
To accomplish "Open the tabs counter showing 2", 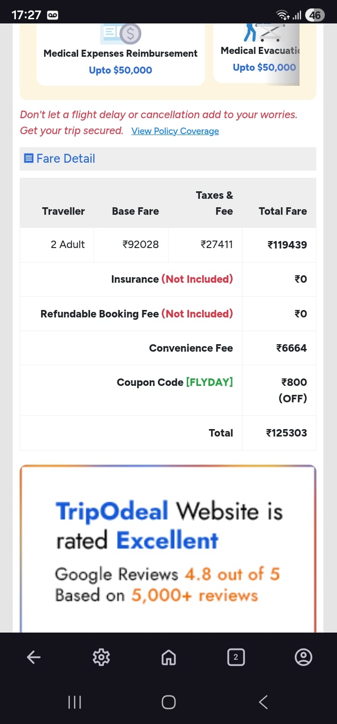I will (x=235, y=657).
